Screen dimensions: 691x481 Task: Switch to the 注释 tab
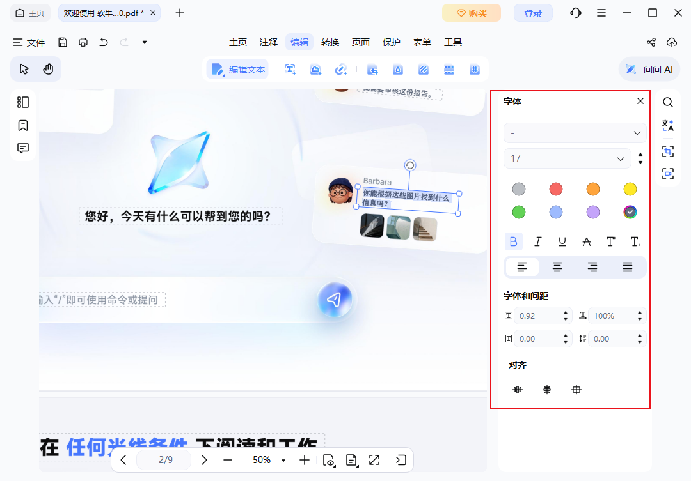pos(269,42)
